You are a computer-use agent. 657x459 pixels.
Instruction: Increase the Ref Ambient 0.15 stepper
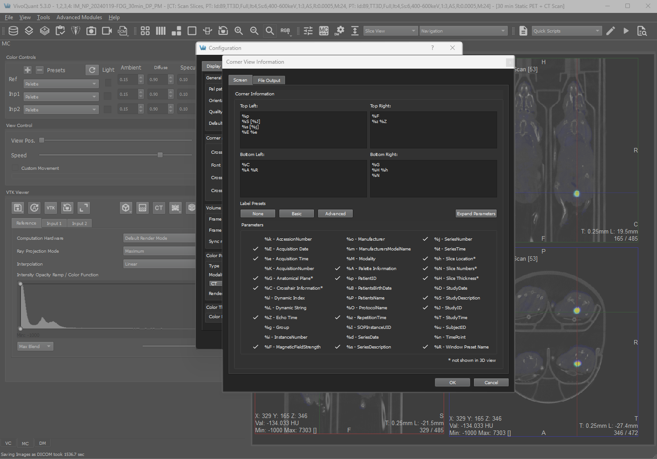[x=141, y=78]
